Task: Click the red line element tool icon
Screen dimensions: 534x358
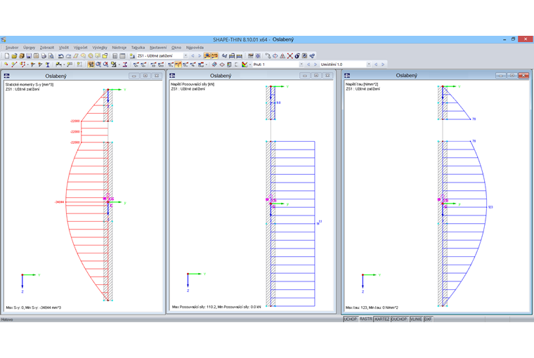Action: pos(14,65)
